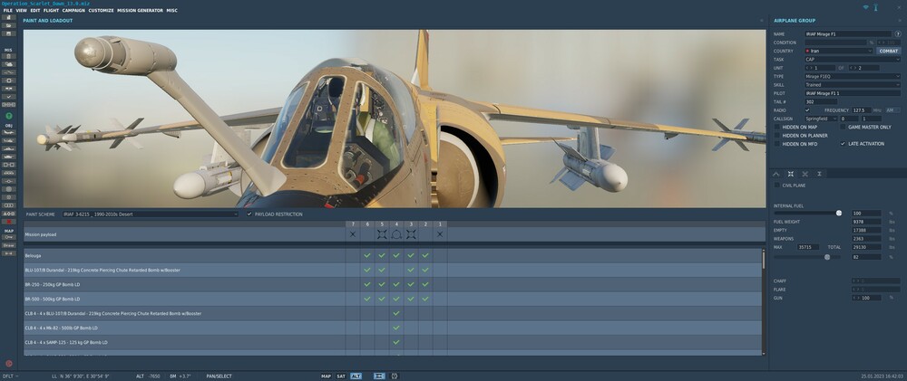This screenshot has height=381, width=907.
Task: Open the Paint Scheme dropdown
Action: coord(150,214)
